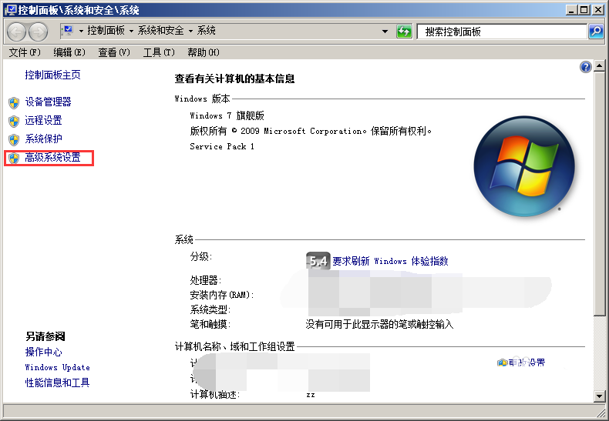This screenshot has height=421, width=609.
Task: Click the window title bar system icon
Action: [11, 10]
